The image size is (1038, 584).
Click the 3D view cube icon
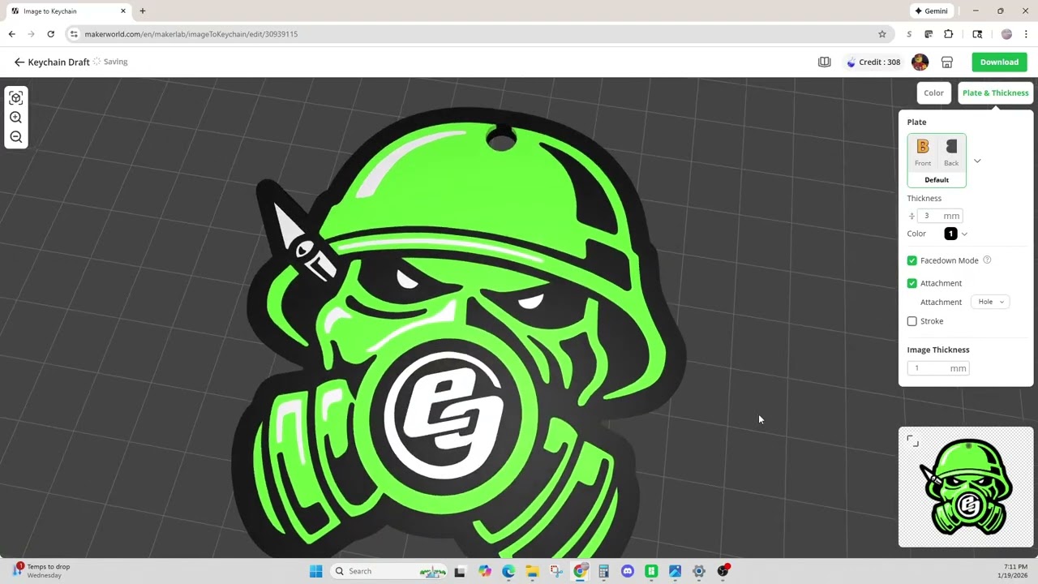point(15,98)
